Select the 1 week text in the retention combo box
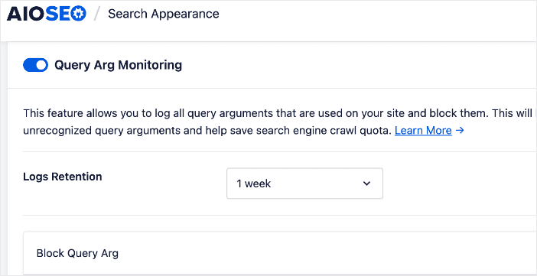The image size is (537, 276). pos(254,183)
